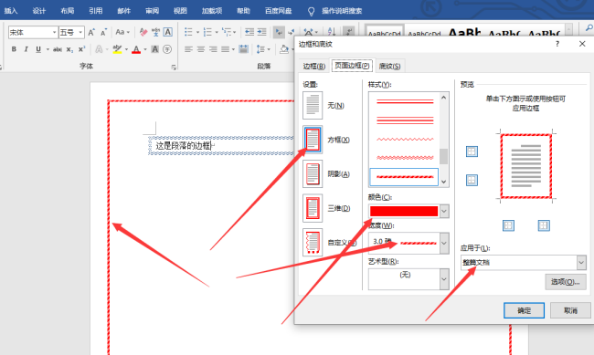Screen dimensions: 594x355
Task: Click the 选项 button
Action: pyautogui.click(x=566, y=282)
